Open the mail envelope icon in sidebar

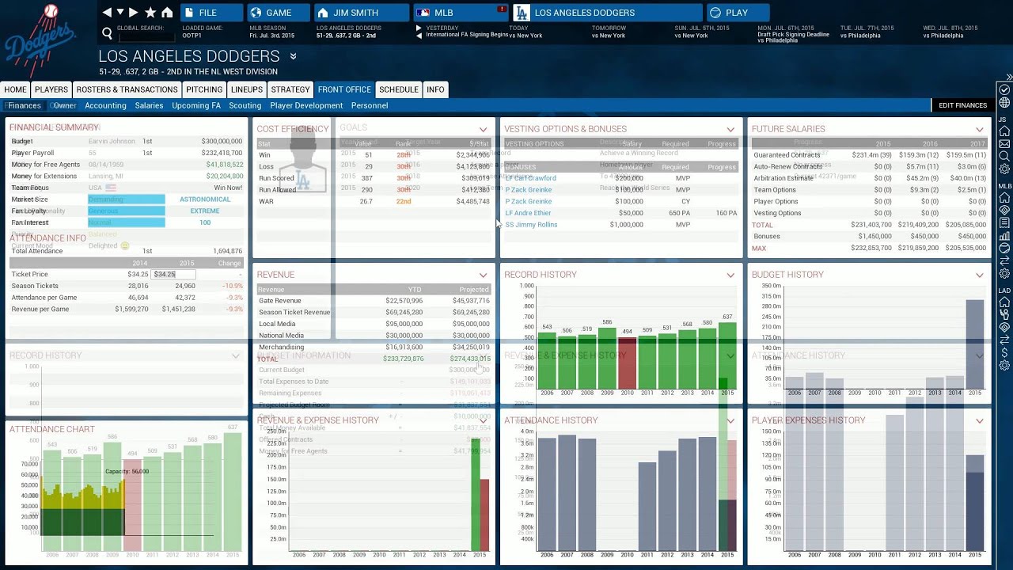pos(1004,144)
